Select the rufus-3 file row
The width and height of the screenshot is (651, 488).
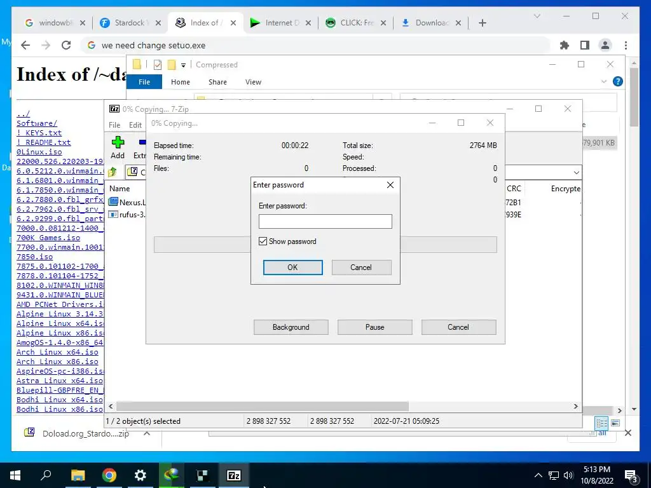(x=127, y=215)
